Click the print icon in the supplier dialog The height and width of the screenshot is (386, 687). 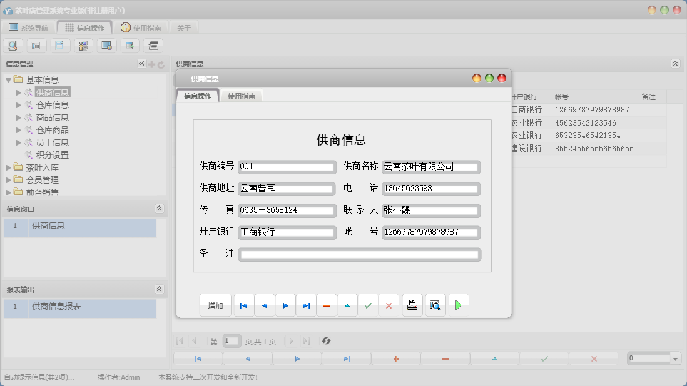tap(412, 305)
